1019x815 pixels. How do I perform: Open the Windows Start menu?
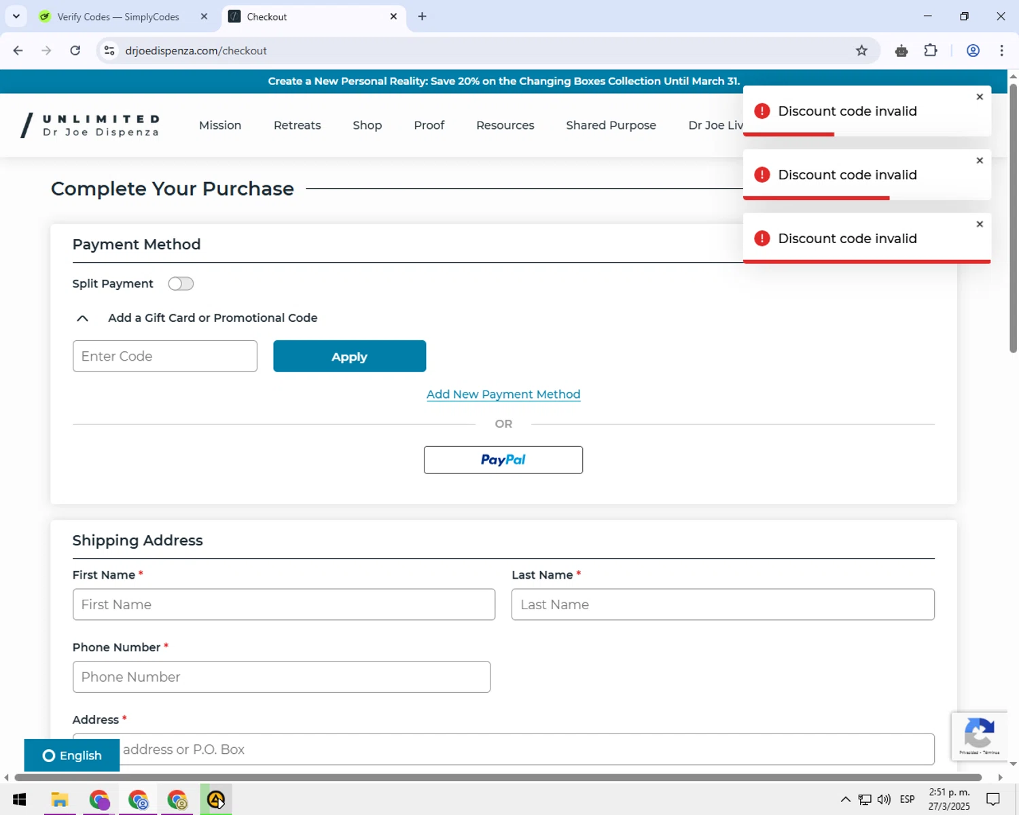pos(19,799)
